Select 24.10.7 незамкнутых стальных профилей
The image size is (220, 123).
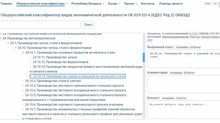click(x=82, y=114)
